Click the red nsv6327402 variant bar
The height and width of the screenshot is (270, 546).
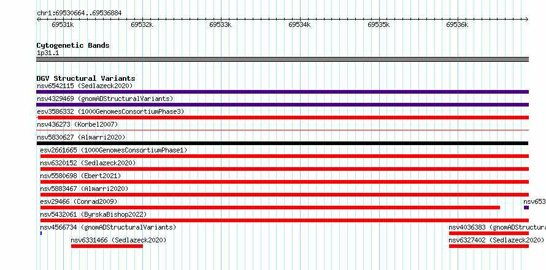489,246
